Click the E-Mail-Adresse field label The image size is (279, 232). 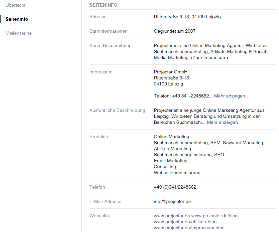(x=105, y=202)
